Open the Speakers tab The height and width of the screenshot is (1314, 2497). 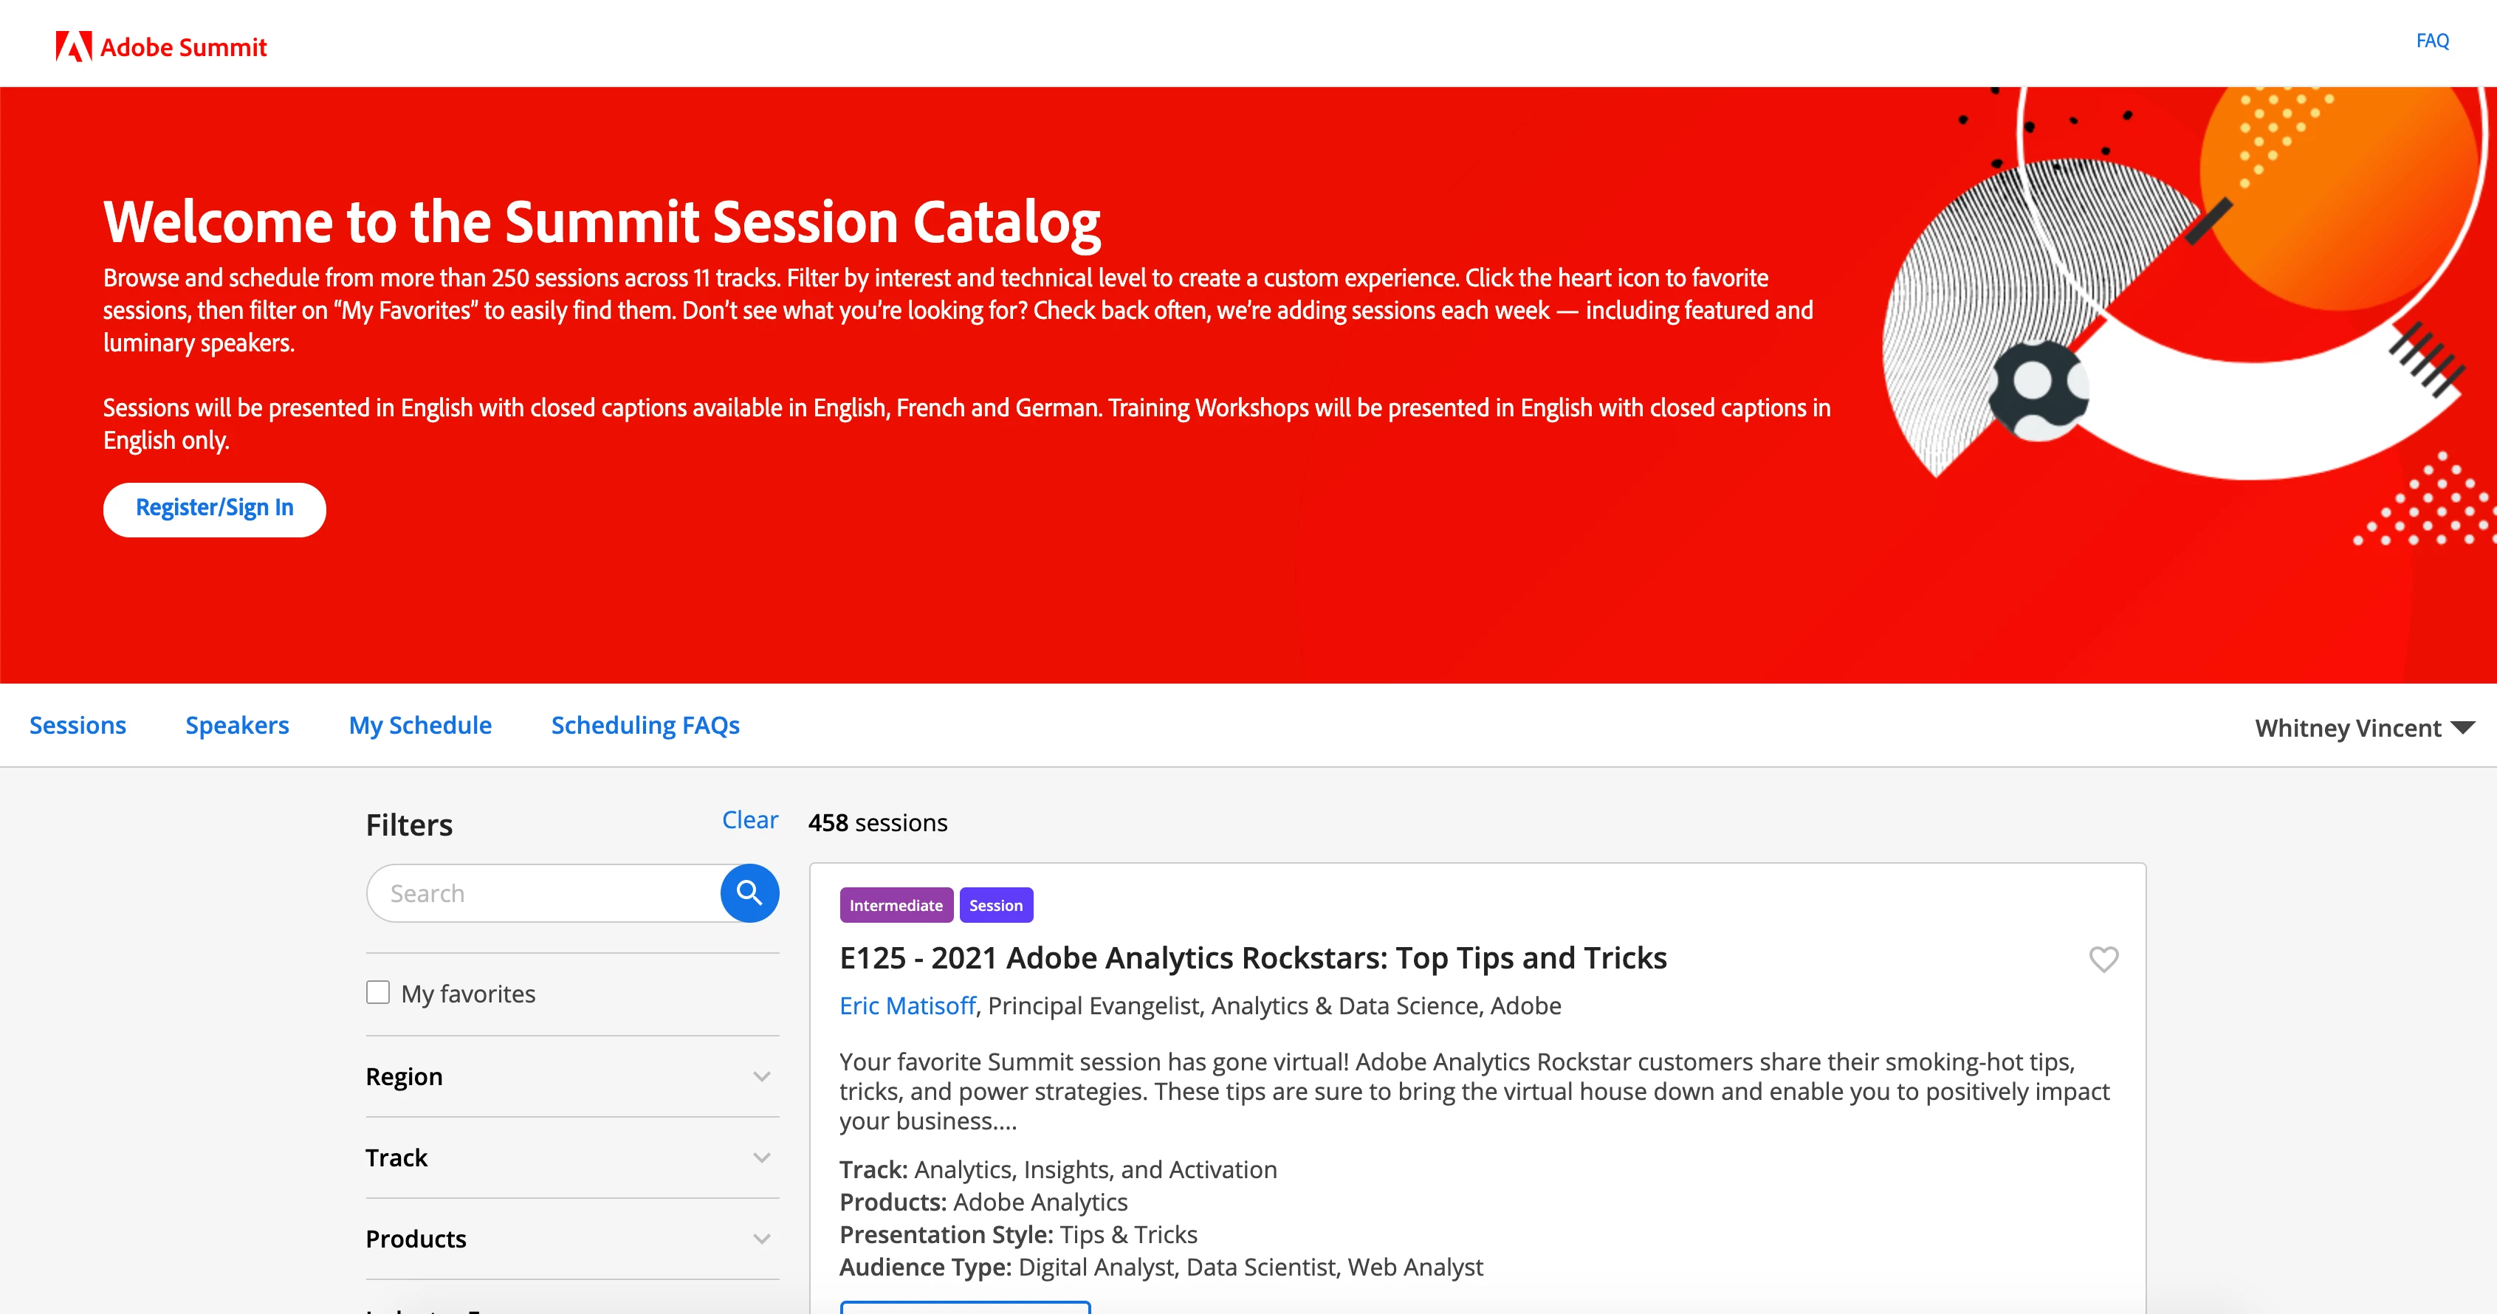pos(238,725)
